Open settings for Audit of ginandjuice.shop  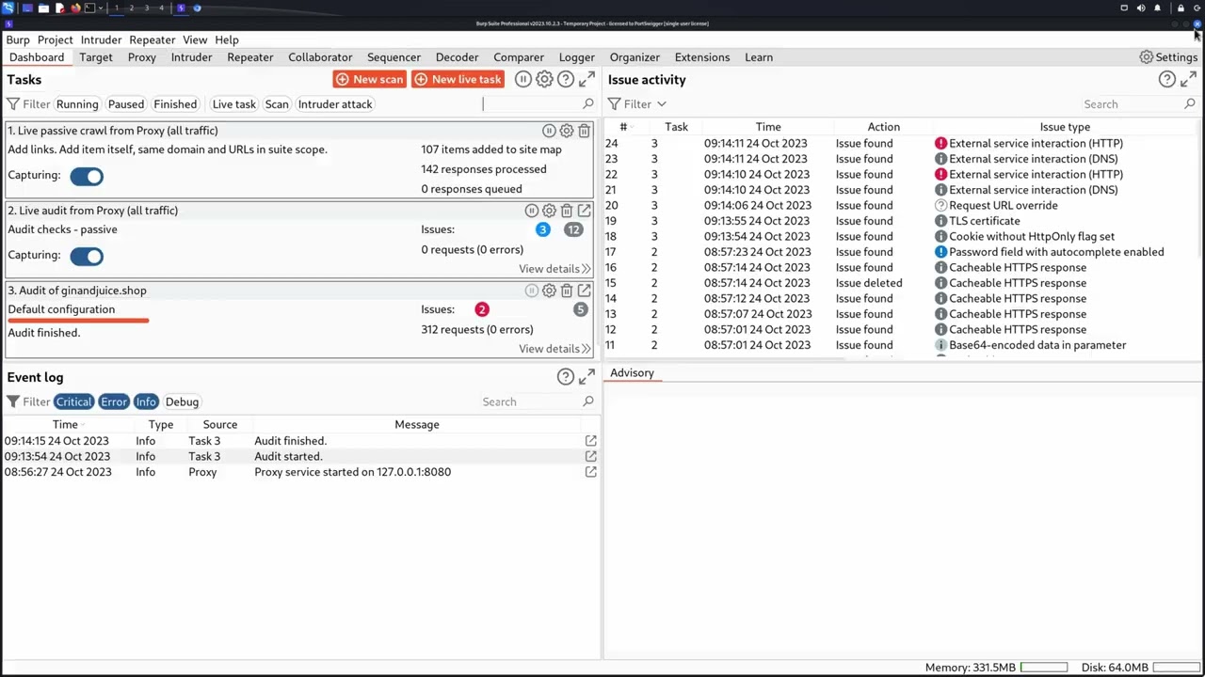tap(550, 291)
